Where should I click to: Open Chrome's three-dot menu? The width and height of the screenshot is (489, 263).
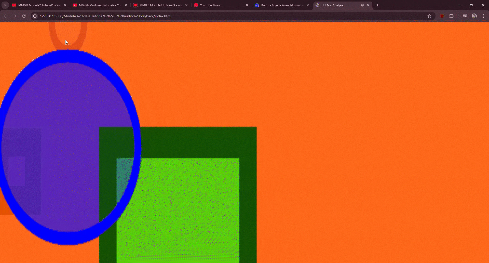pos(483,16)
